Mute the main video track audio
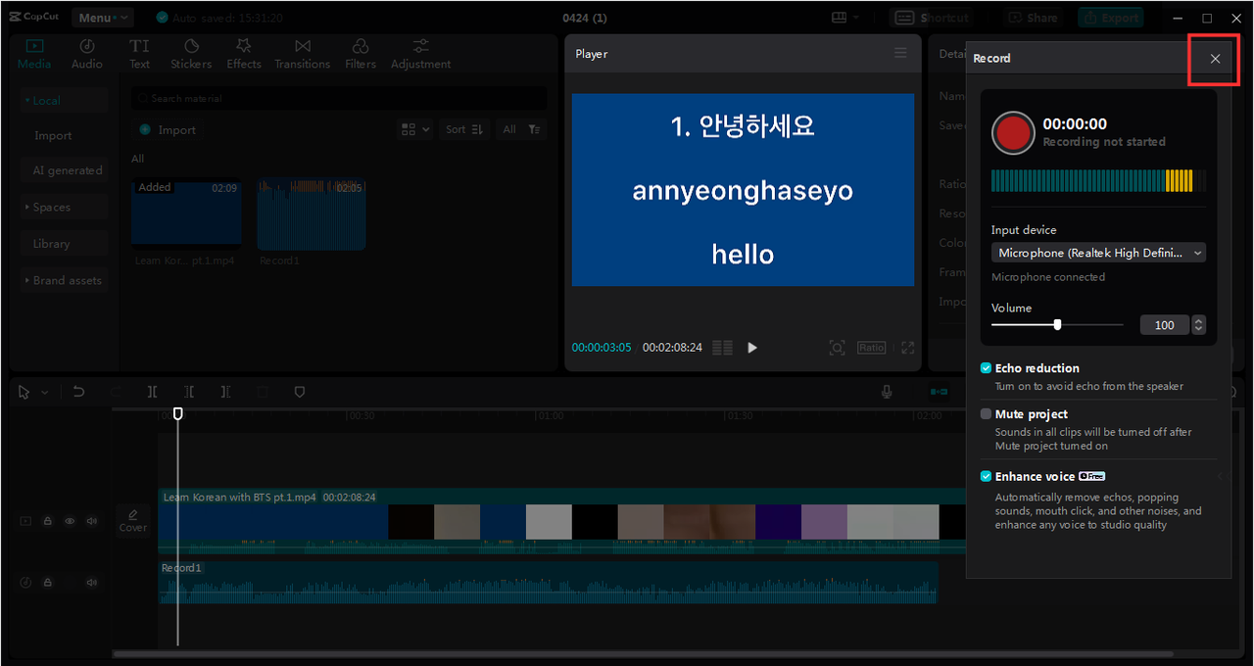This screenshot has width=1254, height=666. click(92, 521)
